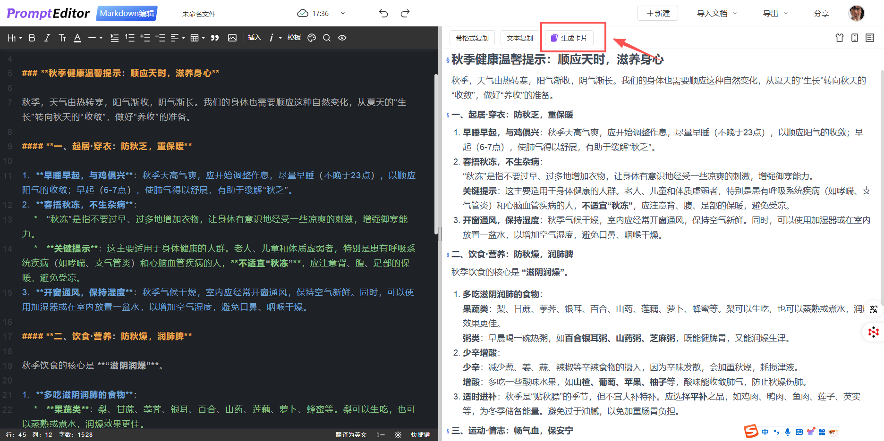Switch to mobile preview mode
This screenshot has height=441, width=884.
pos(855,38)
